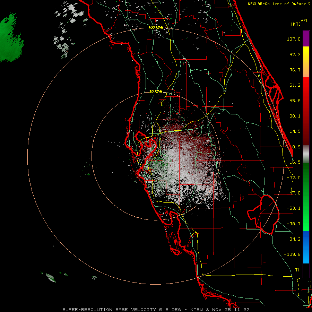The height and width of the screenshot is (312, 312).
Task: Click the 61.2 legend value
Action: click(295, 85)
